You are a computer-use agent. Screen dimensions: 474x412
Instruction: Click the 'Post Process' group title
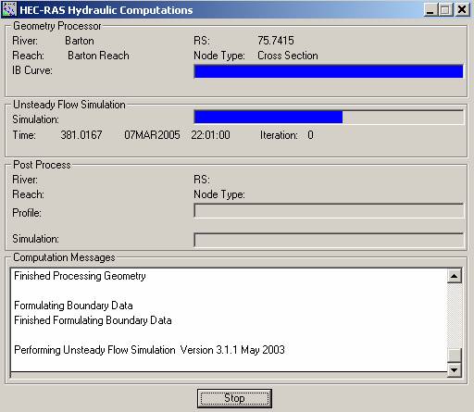(42, 165)
